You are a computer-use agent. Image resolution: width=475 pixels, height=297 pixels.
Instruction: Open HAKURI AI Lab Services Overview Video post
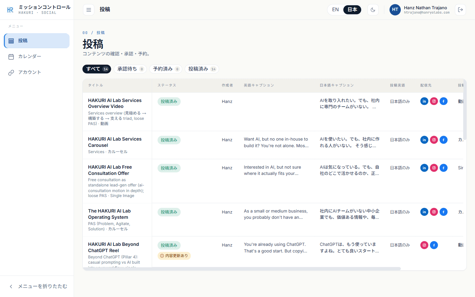pyautogui.click(x=115, y=103)
